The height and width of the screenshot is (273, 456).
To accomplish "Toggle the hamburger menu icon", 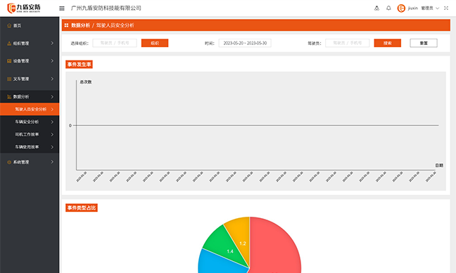I will 62,8.
